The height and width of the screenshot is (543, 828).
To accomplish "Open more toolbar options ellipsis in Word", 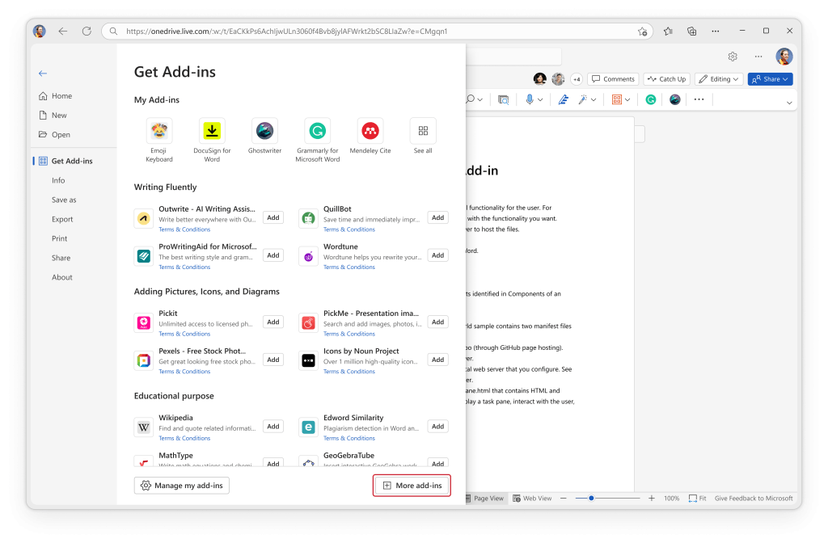I will coord(699,99).
